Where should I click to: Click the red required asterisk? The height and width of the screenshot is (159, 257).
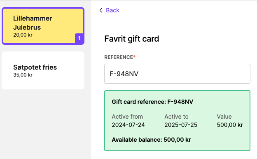(134, 56)
